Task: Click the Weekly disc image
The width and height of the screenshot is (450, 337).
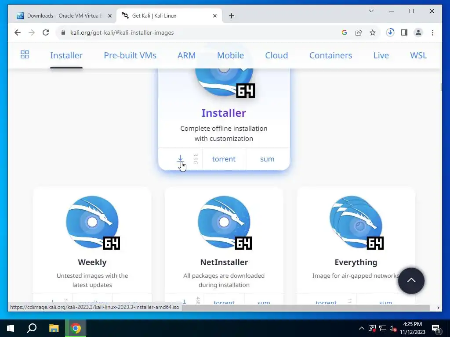Action: pos(92,222)
